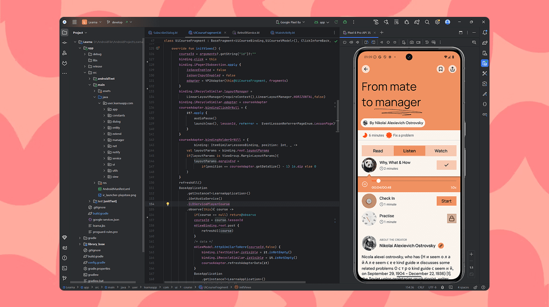Select the Pixel 8 Pro API 35 device tab
Viewport: 549px width, 307px height.
click(359, 32)
